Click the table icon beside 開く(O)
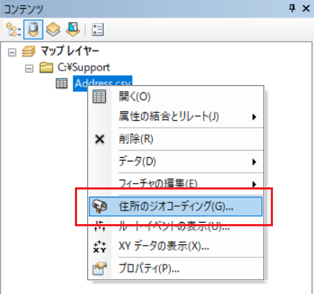 99,97
